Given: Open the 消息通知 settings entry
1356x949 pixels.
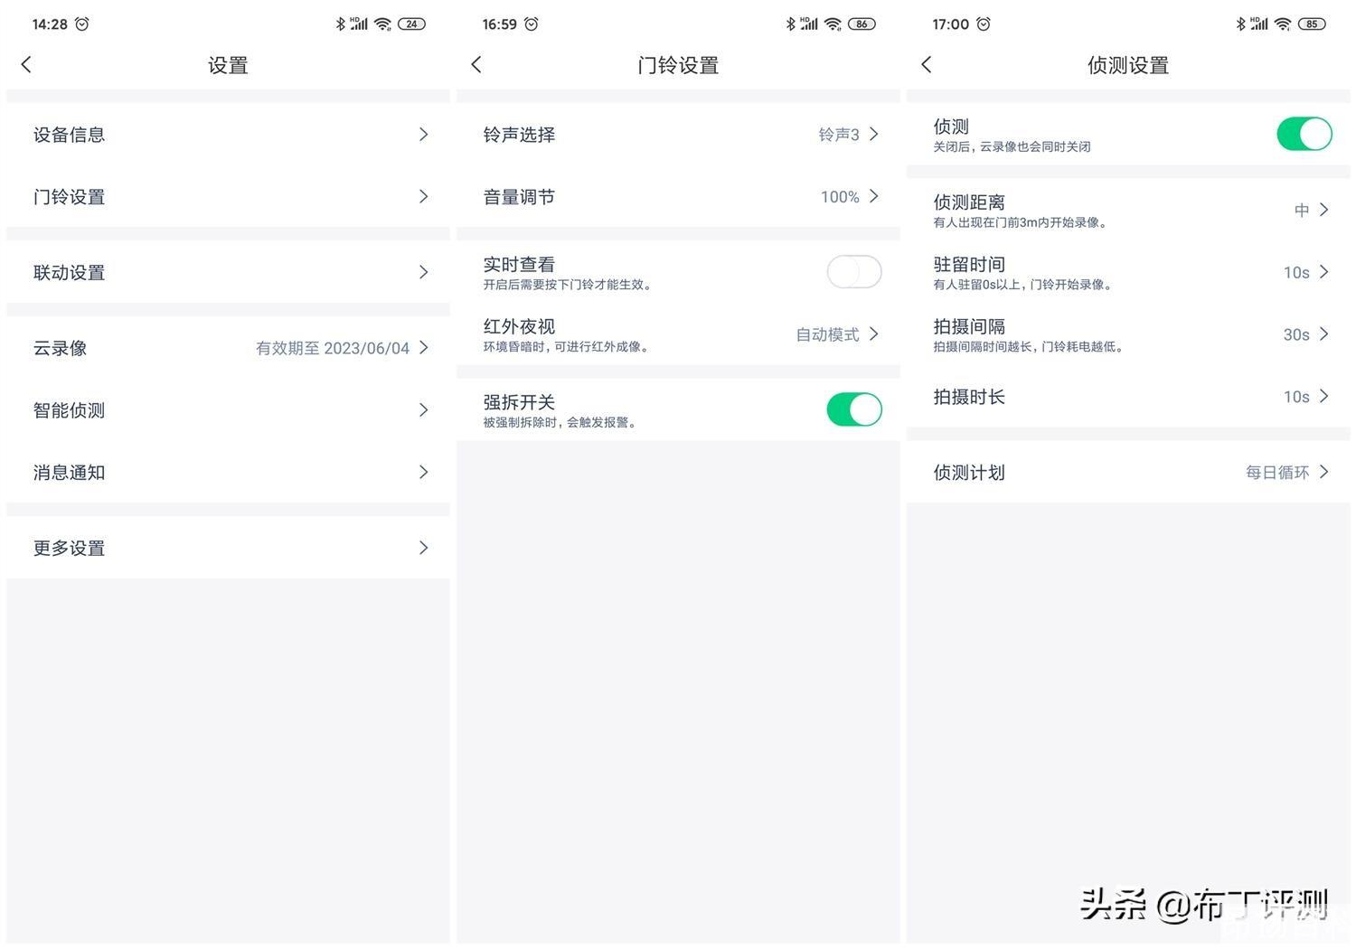Looking at the screenshot, I should point(226,472).
